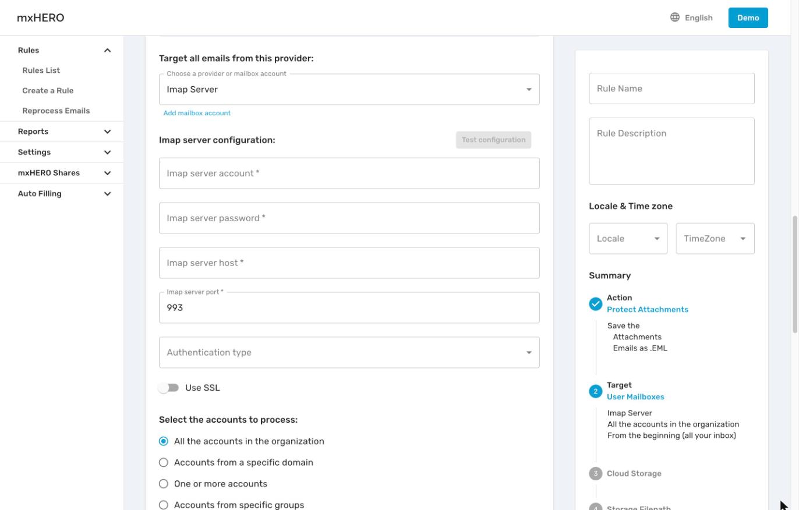Click the Add mailbox account link
Viewport: 799px width, 510px height.
(197, 113)
